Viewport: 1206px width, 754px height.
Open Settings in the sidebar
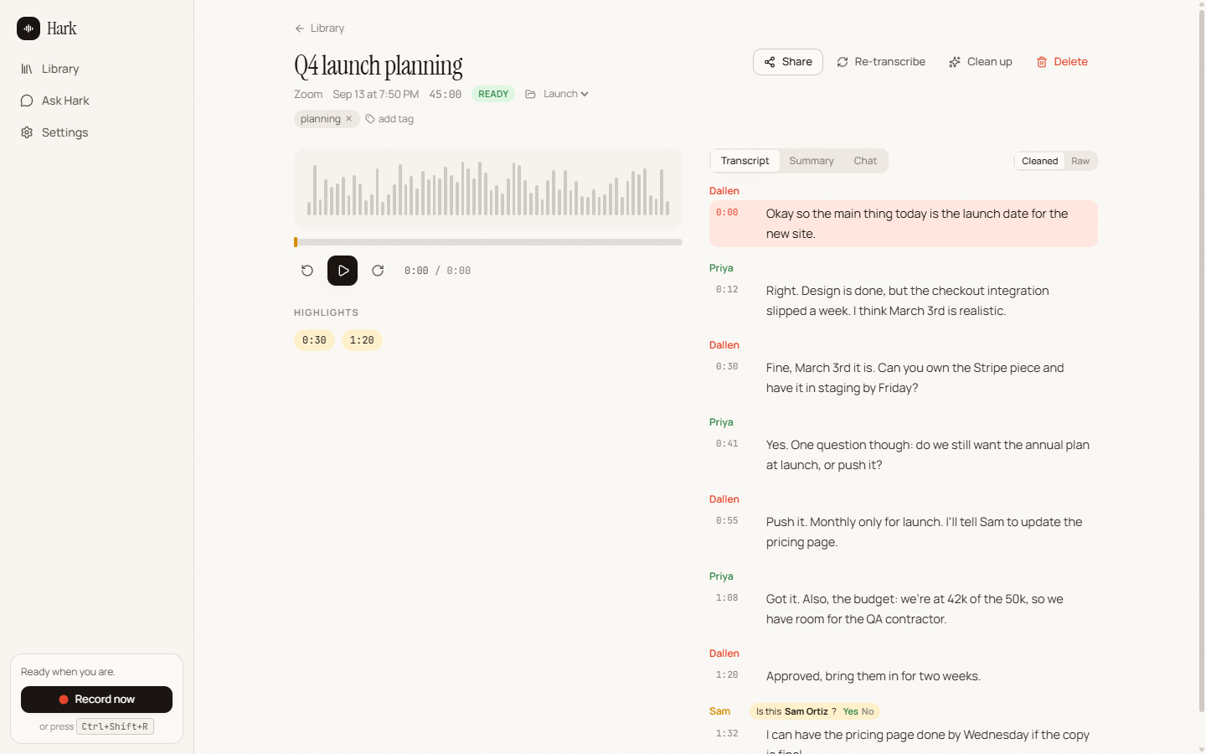(96, 132)
